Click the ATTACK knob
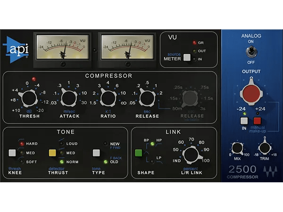283x212 pixels. (x=69, y=98)
